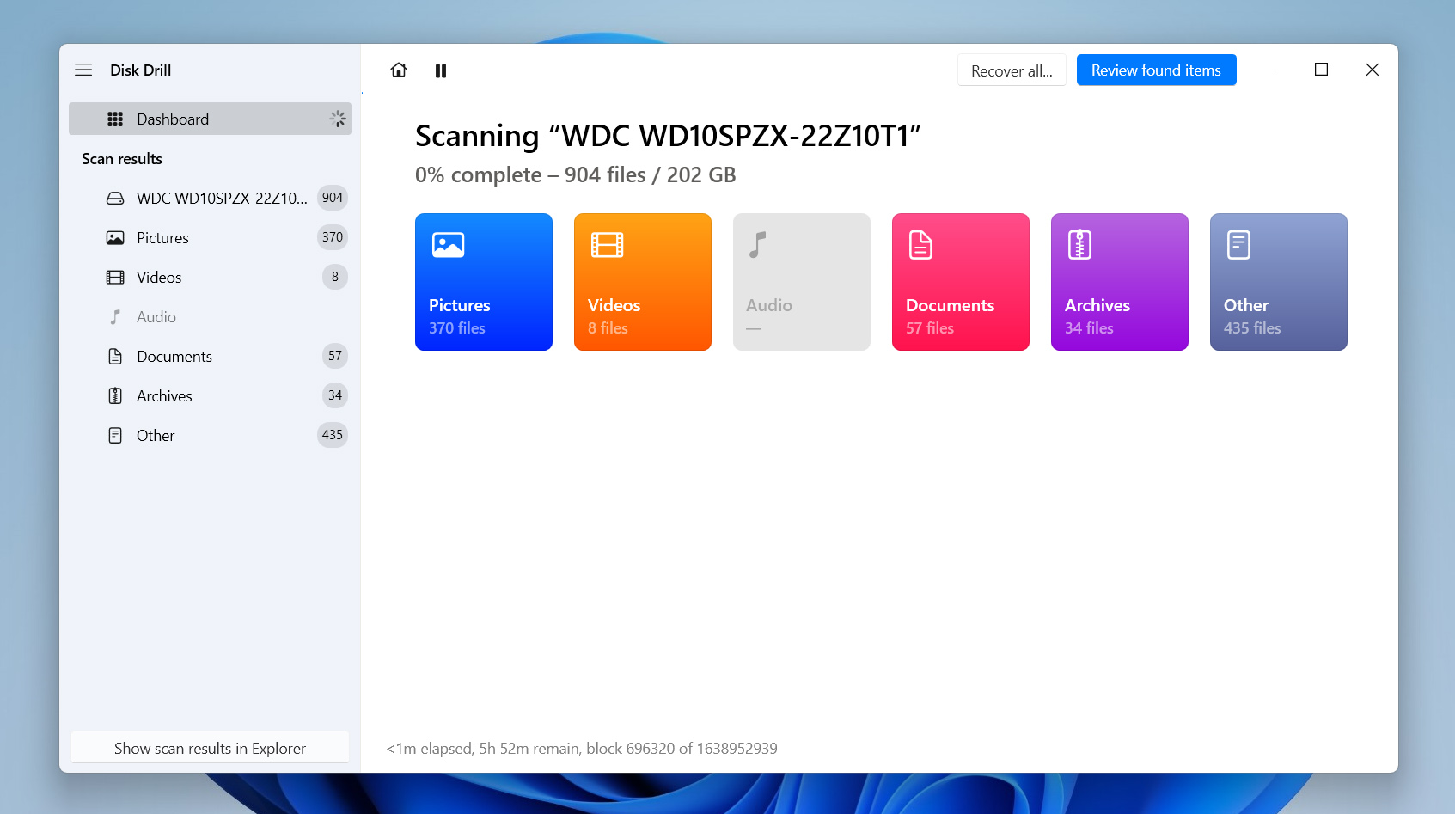
Task: Pause the scan
Action: 441,70
